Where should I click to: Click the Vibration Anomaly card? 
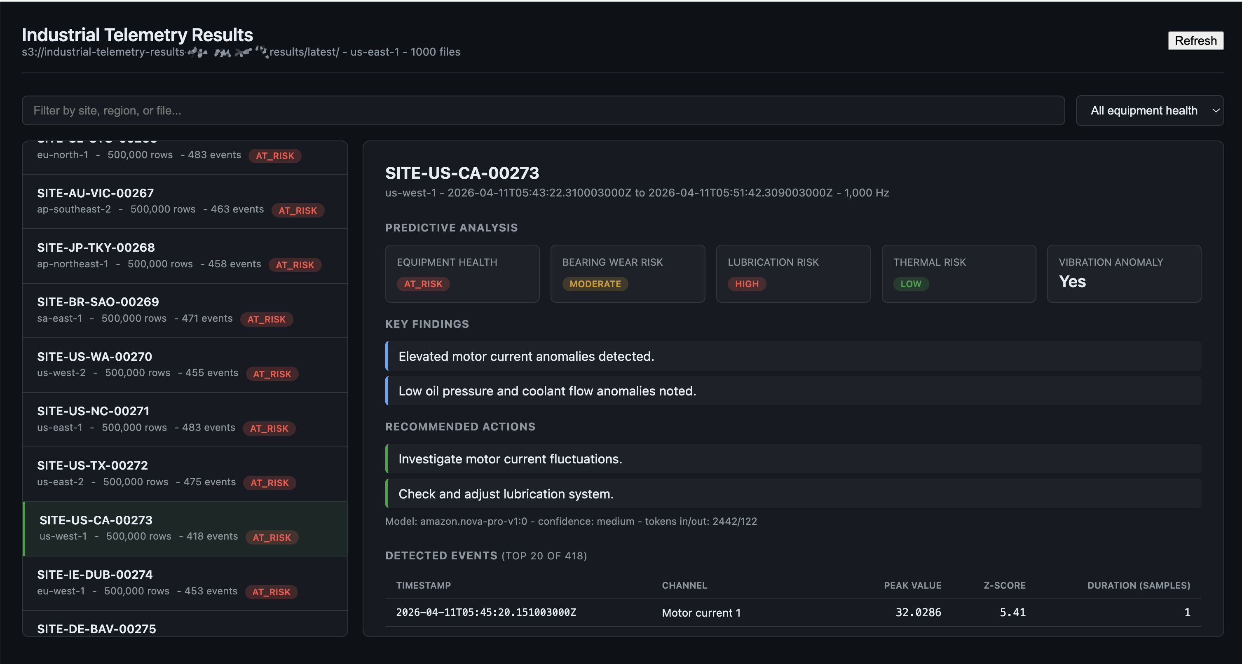(1123, 273)
